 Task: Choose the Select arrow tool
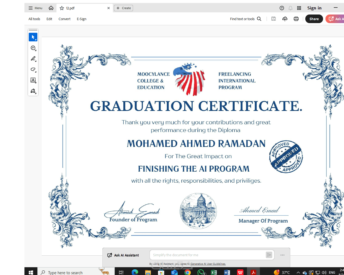33,37
